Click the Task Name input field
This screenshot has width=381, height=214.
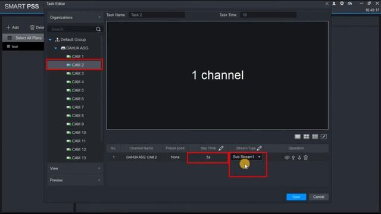coord(157,15)
